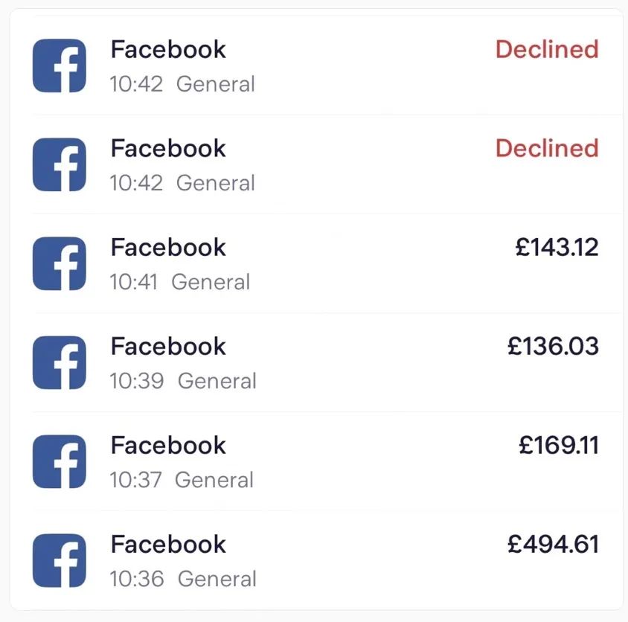This screenshot has height=622, width=628.
Task: Click Facebook icon on second declined transaction
Action: point(60,164)
